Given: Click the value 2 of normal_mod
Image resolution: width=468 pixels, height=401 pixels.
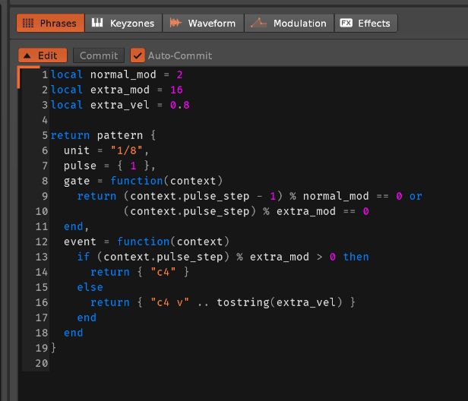Looking at the screenshot, I should [x=179, y=74].
